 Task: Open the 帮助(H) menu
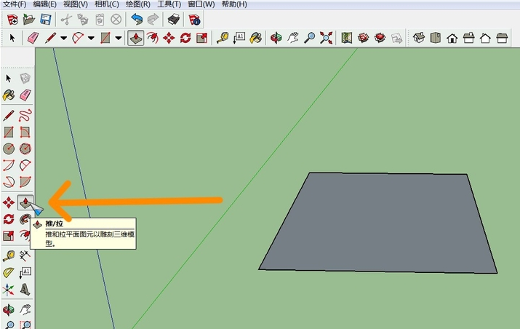[x=234, y=4]
